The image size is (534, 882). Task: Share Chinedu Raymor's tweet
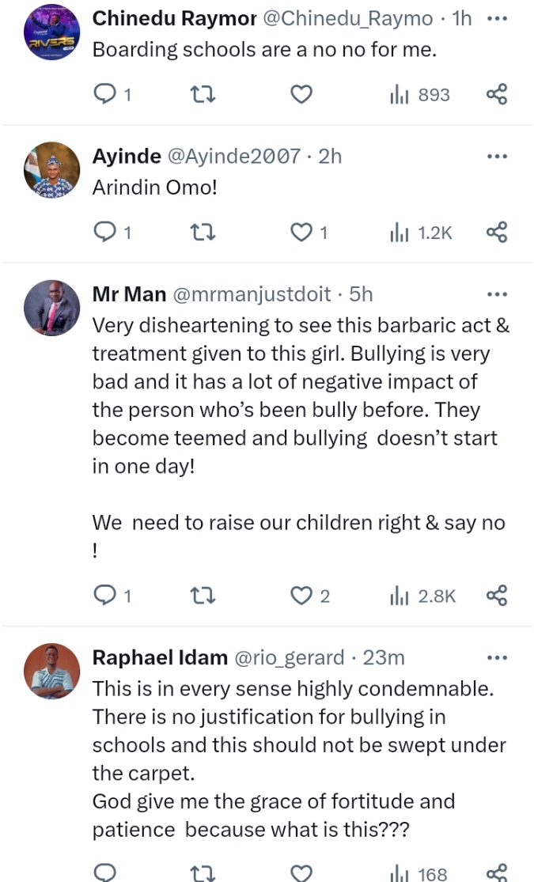pyautogui.click(x=496, y=95)
